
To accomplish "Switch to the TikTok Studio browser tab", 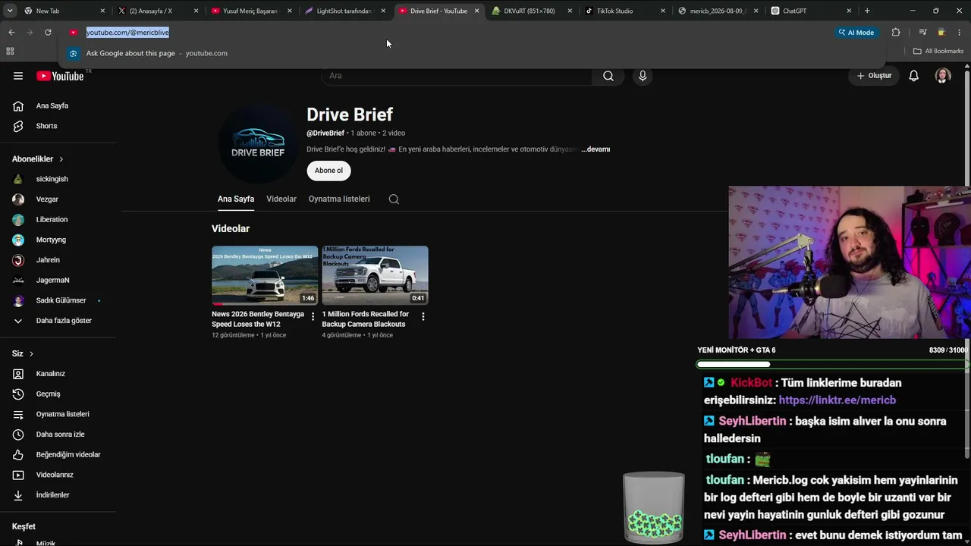I will (624, 11).
